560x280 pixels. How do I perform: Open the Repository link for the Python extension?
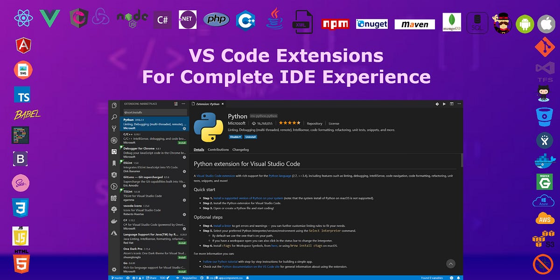tap(315, 123)
